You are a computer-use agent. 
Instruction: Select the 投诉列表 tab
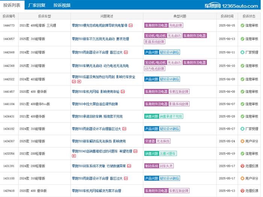coord(12,5)
